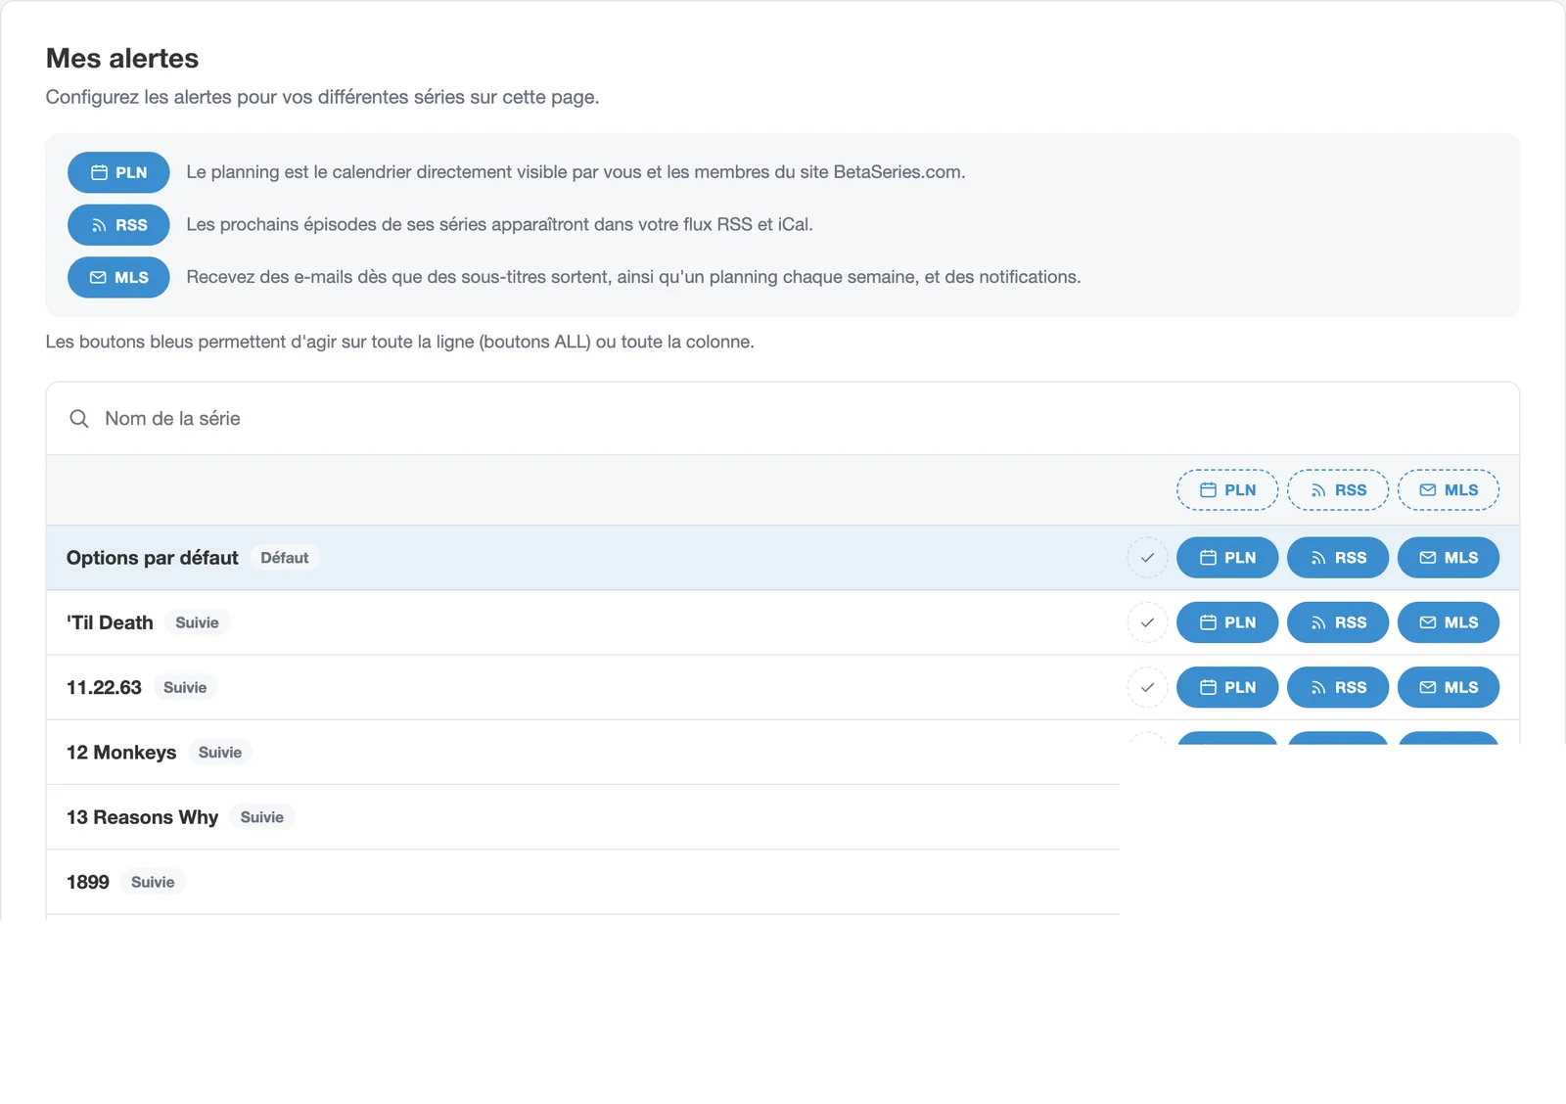Toggle all alerts for 'Til Death
Screen dimensions: 1566x1104
click(x=1147, y=622)
